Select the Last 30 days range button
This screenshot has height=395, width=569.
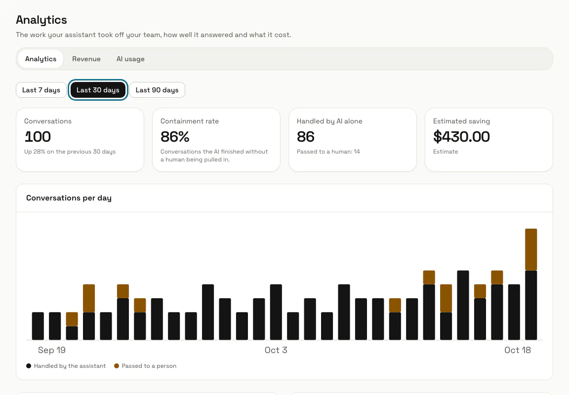98,90
